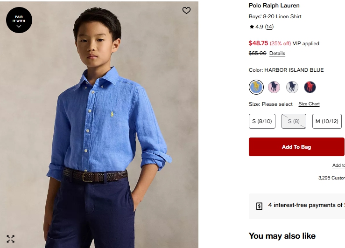Select the unavailable S (8) size
The height and width of the screenshot is (248, 345).
pyautogui.click(x=294, y=121)
